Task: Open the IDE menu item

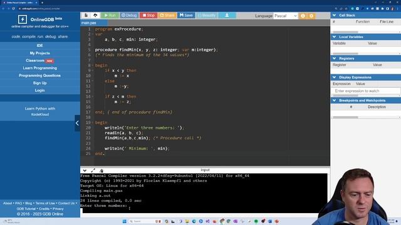Action: point(39,46)
